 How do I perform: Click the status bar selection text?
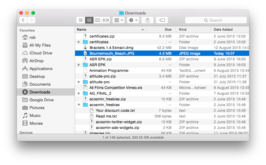pyautogui.click(x=133, y=137)
